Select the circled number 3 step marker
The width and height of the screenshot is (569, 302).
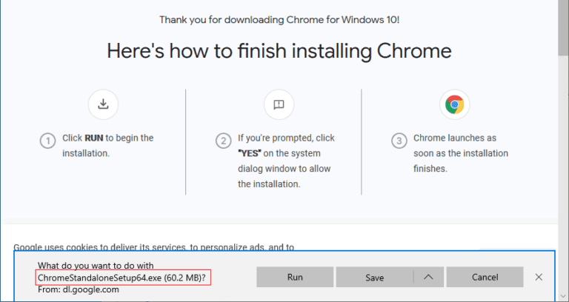coord(399,141)
